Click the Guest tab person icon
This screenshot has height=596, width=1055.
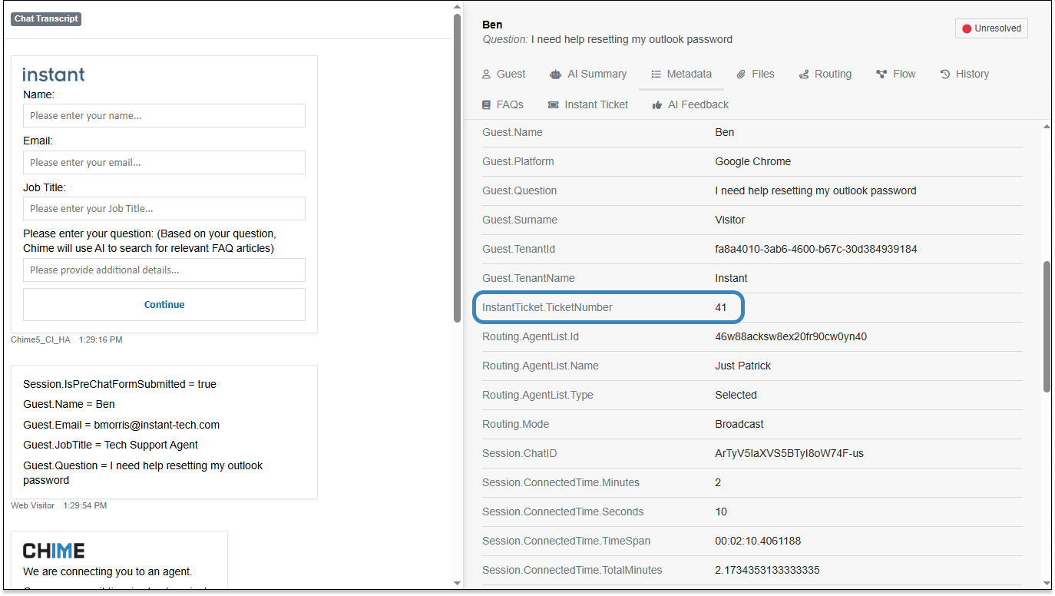(486, 74)
